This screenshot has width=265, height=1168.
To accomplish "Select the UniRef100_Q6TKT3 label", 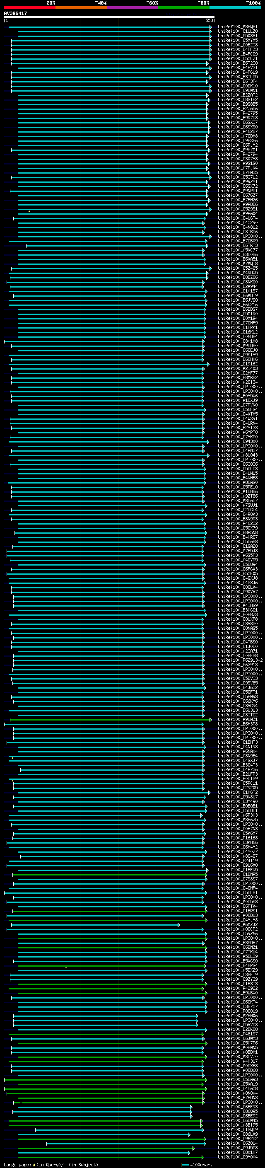I will (237, 245).
